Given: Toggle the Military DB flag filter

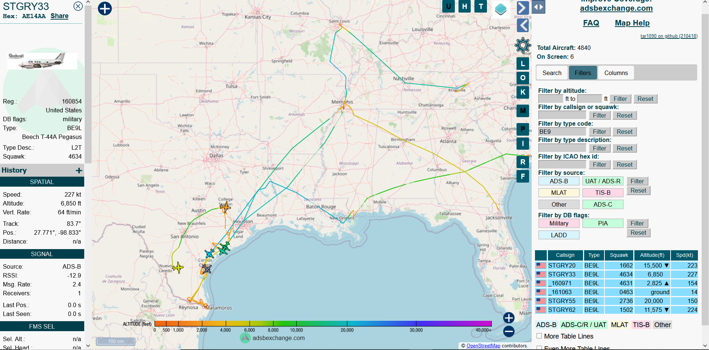Looking at the screenshot, I should tap(559, 223).
